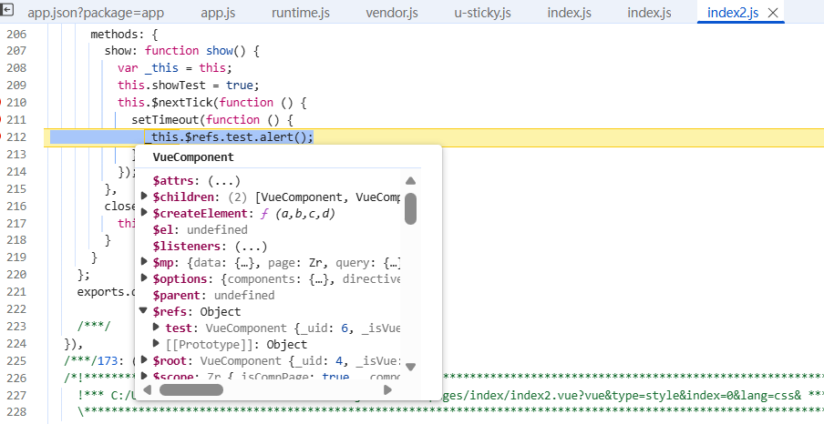Collapse the $refs object

point(145,312)
